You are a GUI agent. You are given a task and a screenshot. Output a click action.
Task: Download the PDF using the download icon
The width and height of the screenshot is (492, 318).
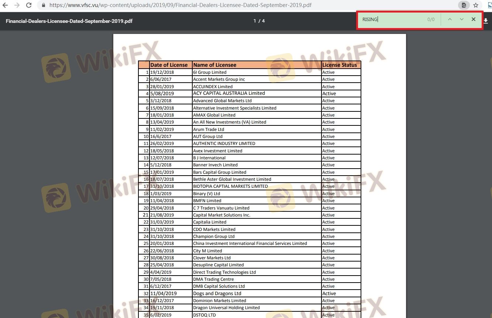[x=486, y=21]
